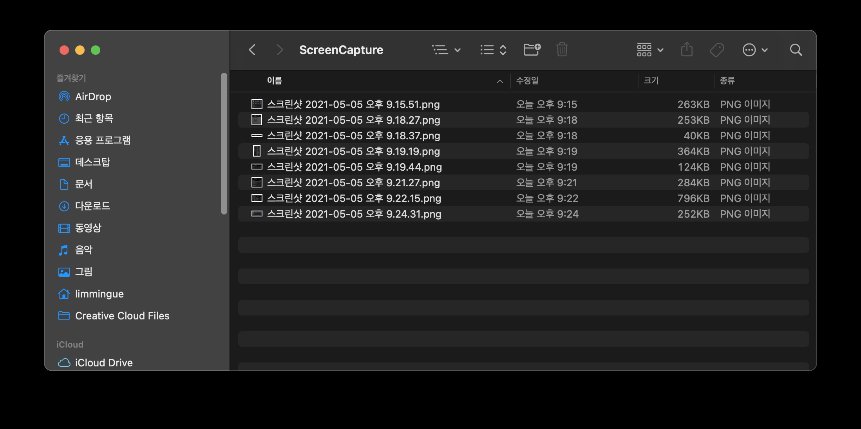The image size is (861, 429).
Task: Open the search magnifier icon
Action: tap(796, 50)
